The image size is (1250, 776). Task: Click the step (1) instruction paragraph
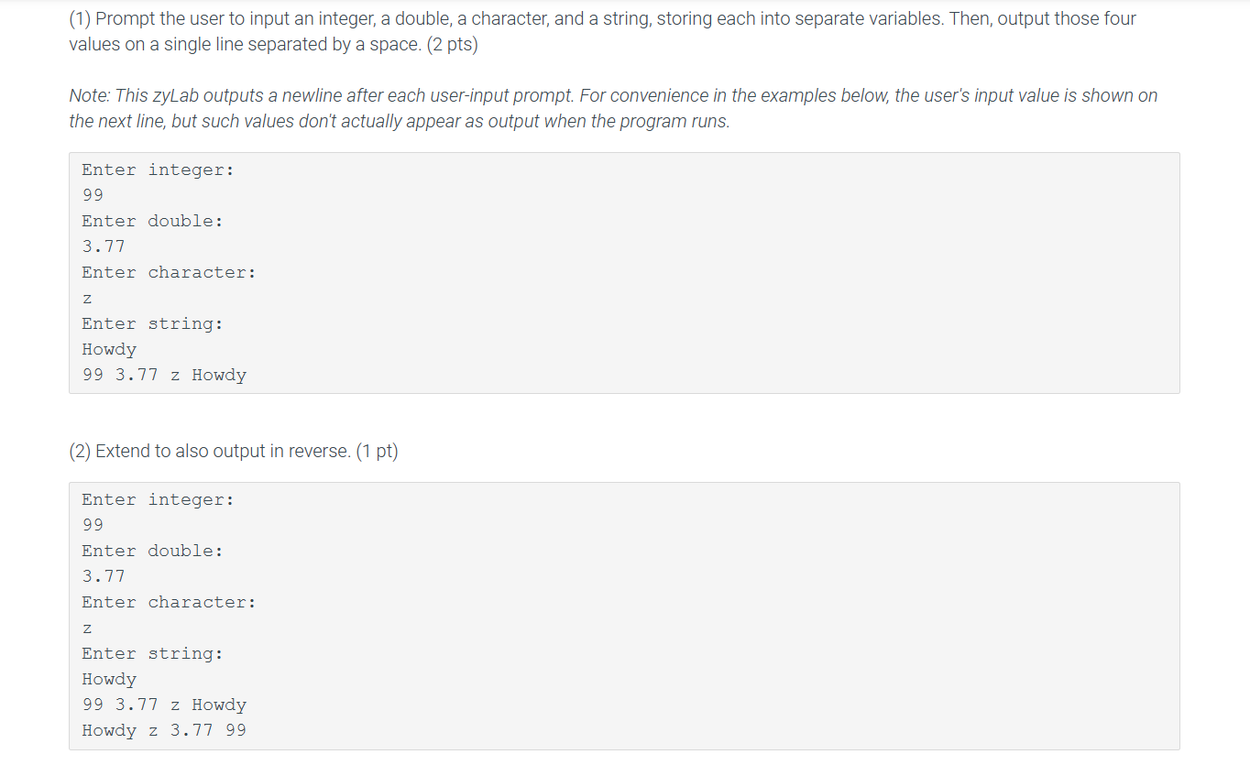click(602, 31)
